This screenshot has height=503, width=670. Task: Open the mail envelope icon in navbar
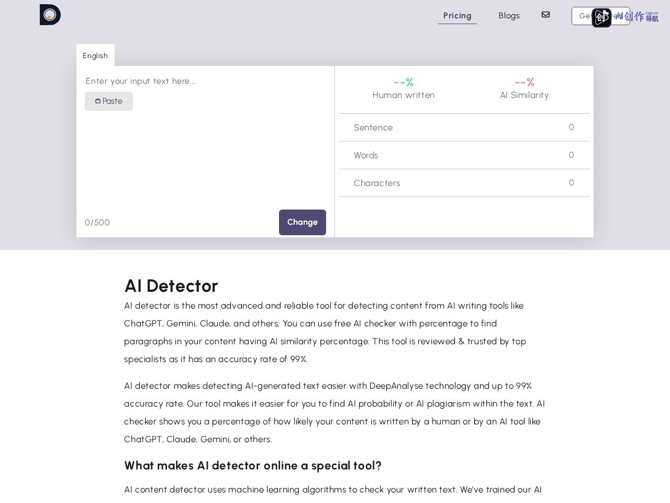click(x=545, y=15)
